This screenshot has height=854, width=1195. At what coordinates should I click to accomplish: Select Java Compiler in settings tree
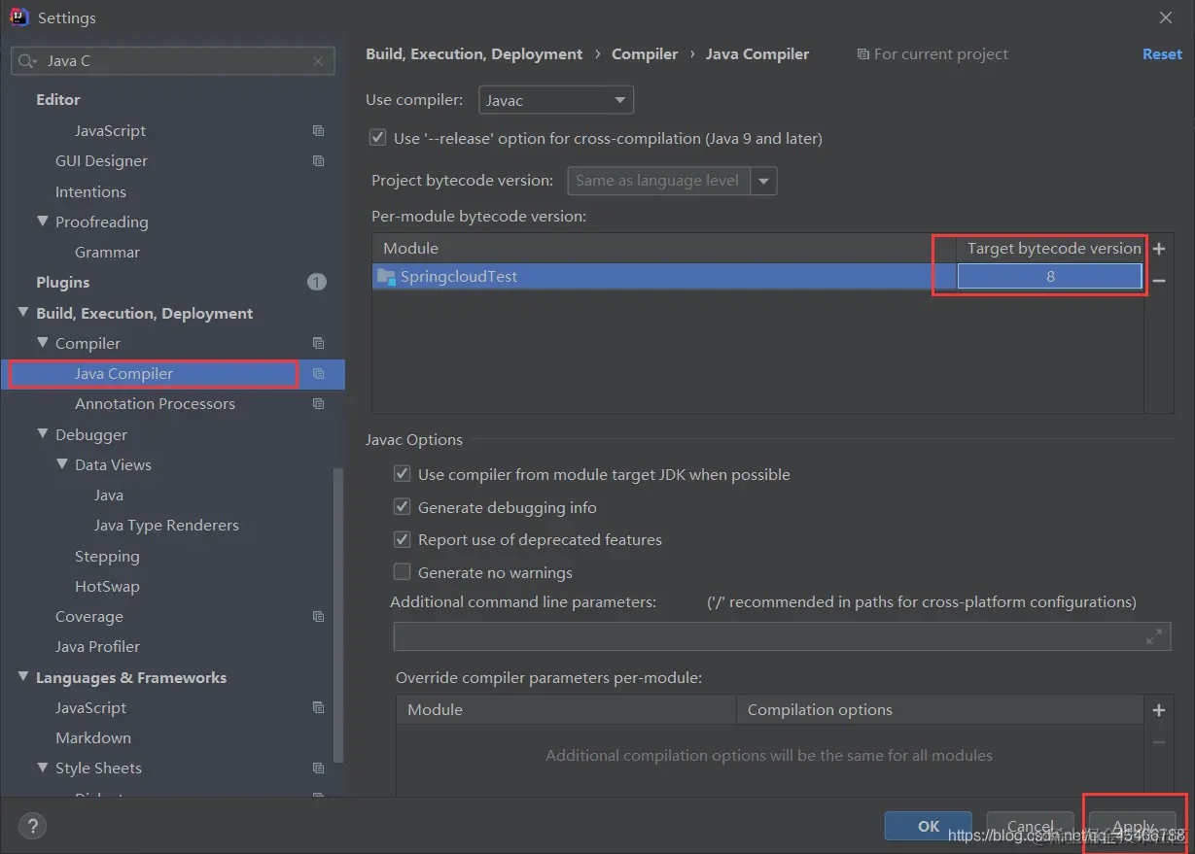pyautogui.click(x=123, y=373)
